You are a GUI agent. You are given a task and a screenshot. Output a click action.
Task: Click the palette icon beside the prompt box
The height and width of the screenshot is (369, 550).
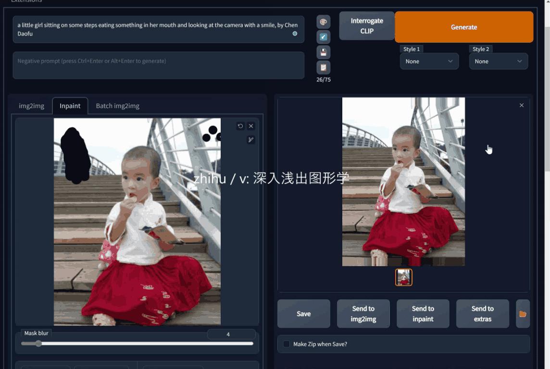click(323, 21)
